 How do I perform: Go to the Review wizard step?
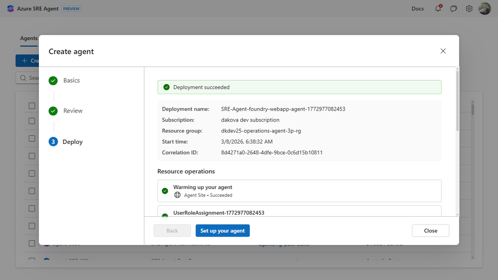click(73, 111)
